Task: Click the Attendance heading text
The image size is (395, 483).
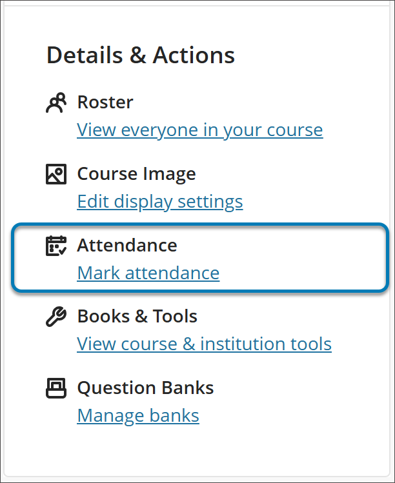Action: tap(127, 246)
